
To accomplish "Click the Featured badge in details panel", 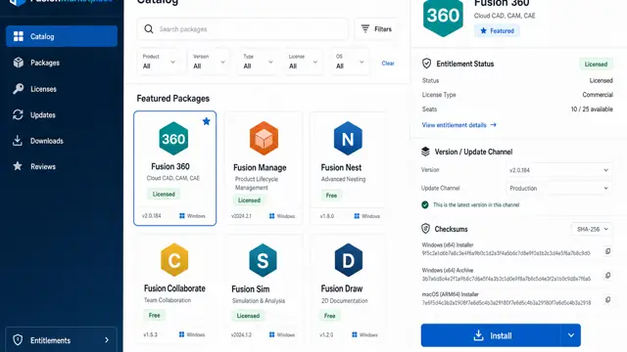I will click(x=497, y=30).
